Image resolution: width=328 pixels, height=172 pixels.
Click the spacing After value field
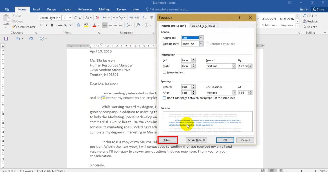(186, 93)
